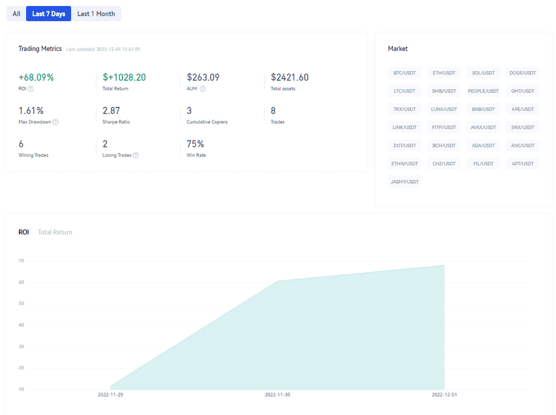The width and height of the screenshot is (556, 415).
Task: Click the SHIB/USDT market tag
Action: pyautogui.click(x=444, y=91)
